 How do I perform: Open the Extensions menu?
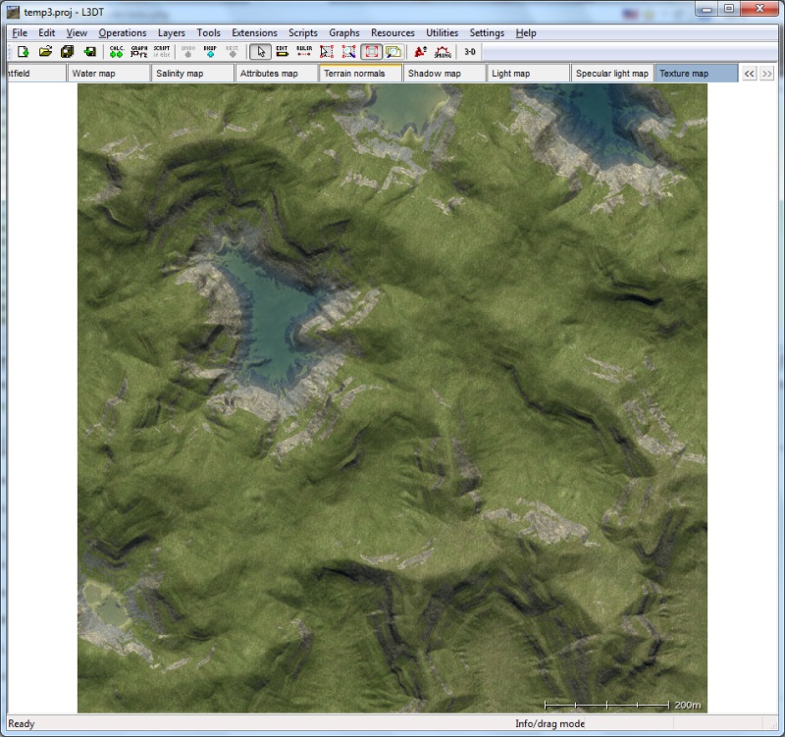click(x=254, y=32)
